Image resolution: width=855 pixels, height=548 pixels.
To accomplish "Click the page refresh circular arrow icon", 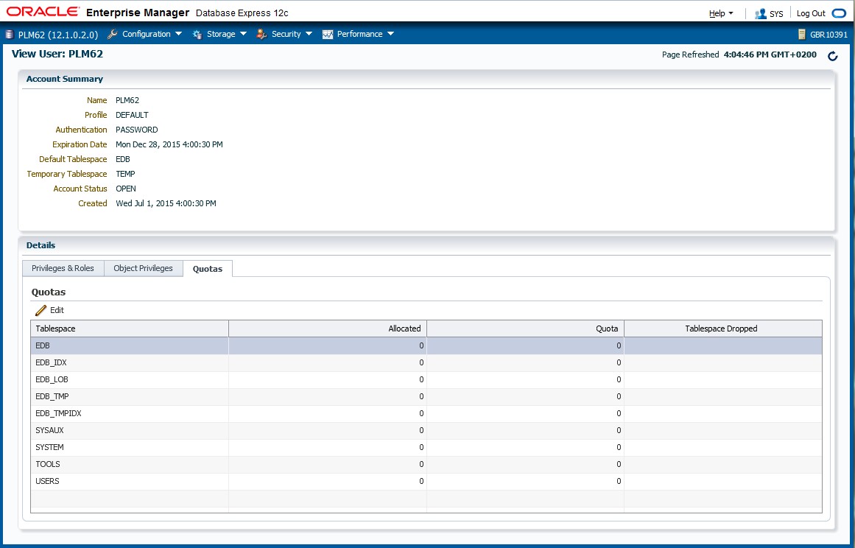I will click(x=832, y=56).
